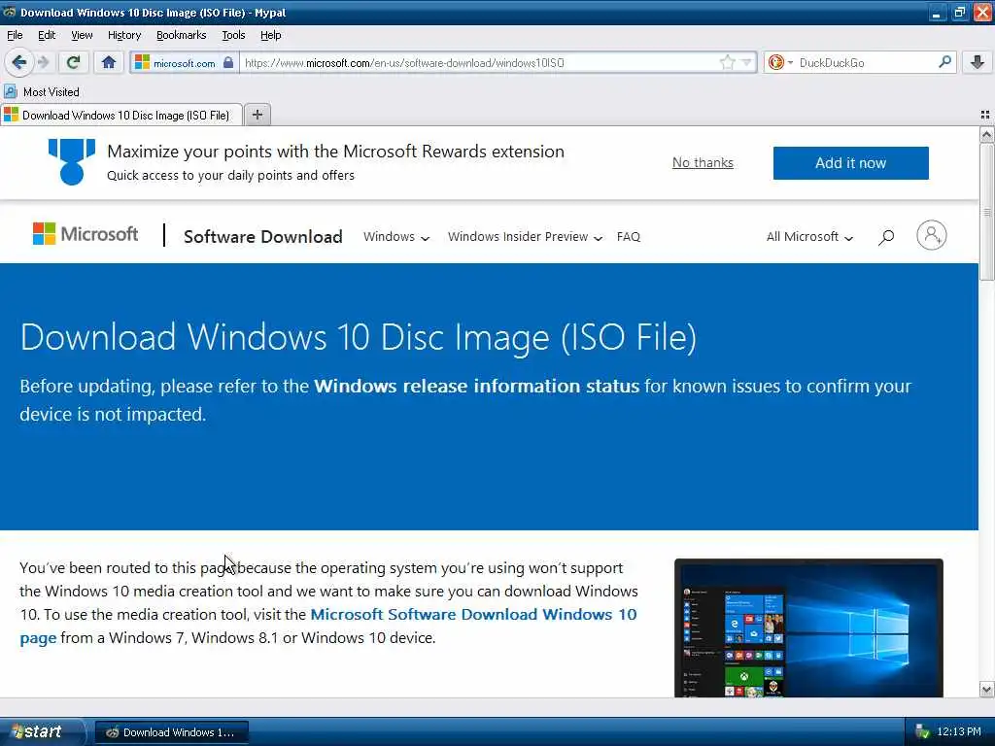Open Windows release information status link
The height and width of the screenshot is (746, 995).
coord(476,386)
